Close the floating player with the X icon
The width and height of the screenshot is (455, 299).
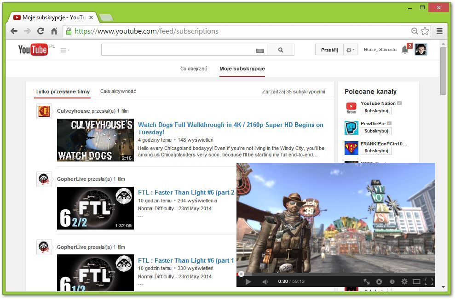(x=379, y=282)
